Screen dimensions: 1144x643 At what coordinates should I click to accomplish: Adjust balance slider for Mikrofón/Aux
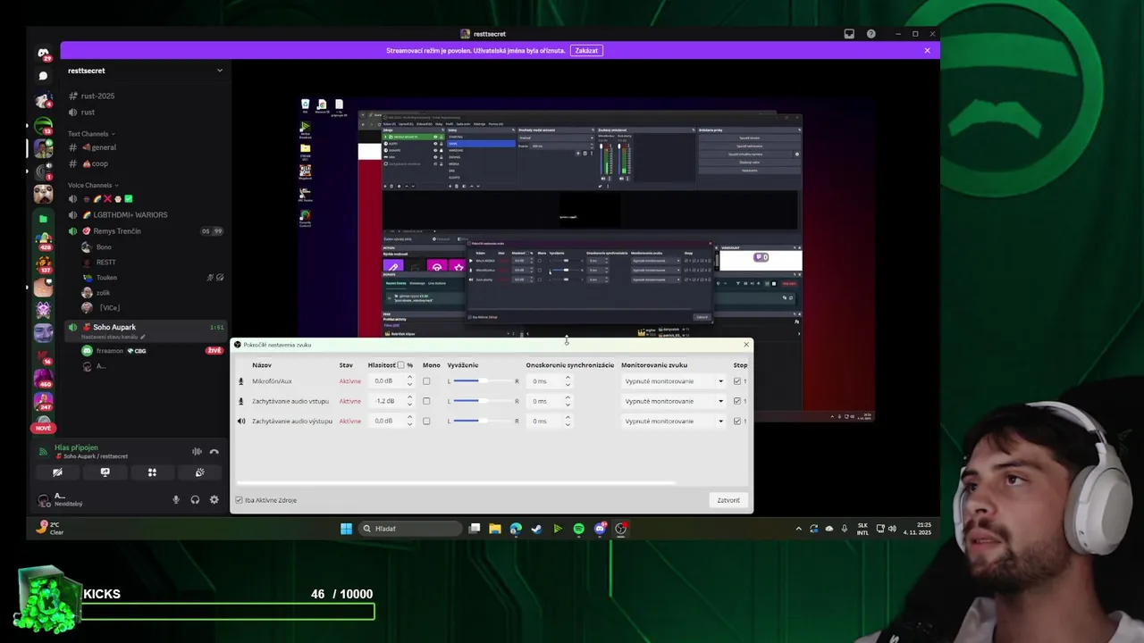483,381
